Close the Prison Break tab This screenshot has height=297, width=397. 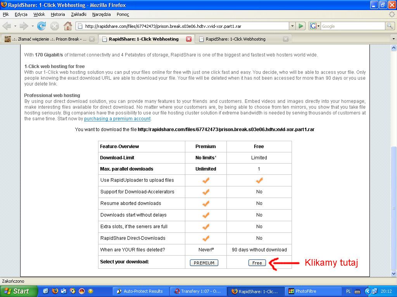click(x=92, y=39)
